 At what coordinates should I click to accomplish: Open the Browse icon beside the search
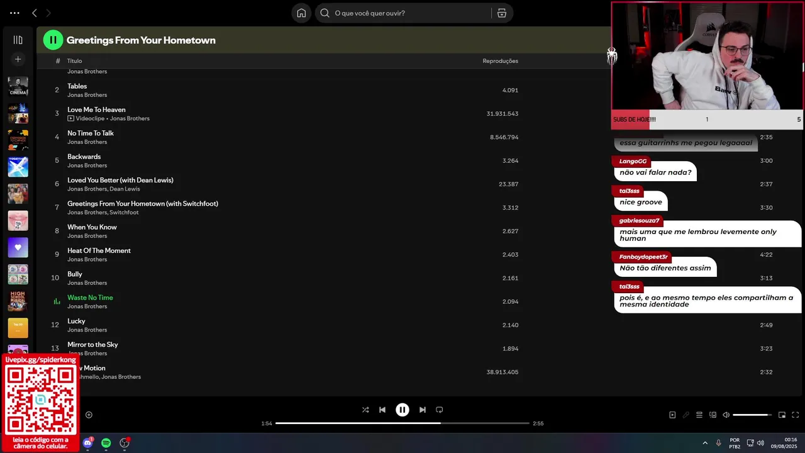pos(501,13)
